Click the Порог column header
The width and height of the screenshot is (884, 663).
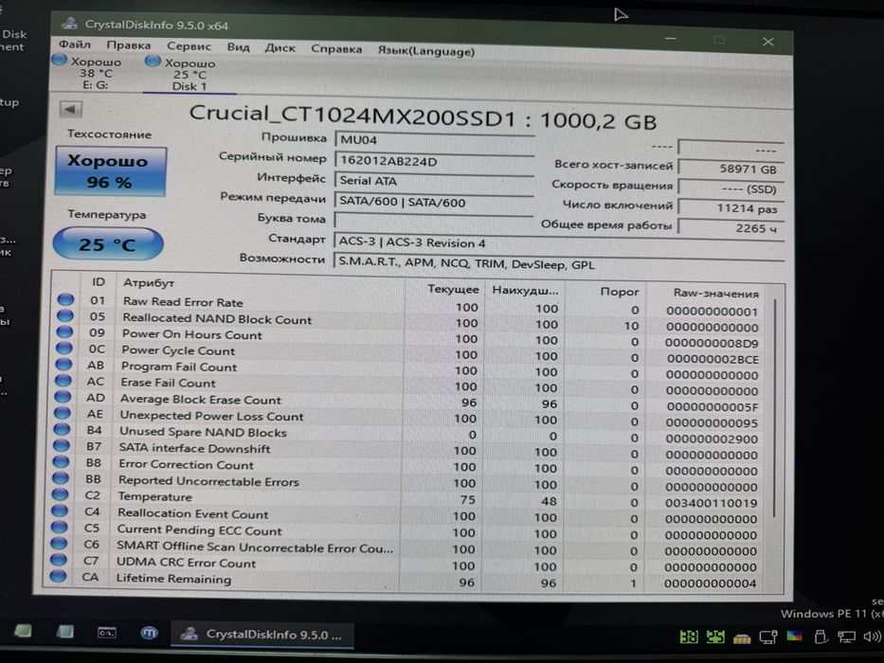[x=619, y=292]
